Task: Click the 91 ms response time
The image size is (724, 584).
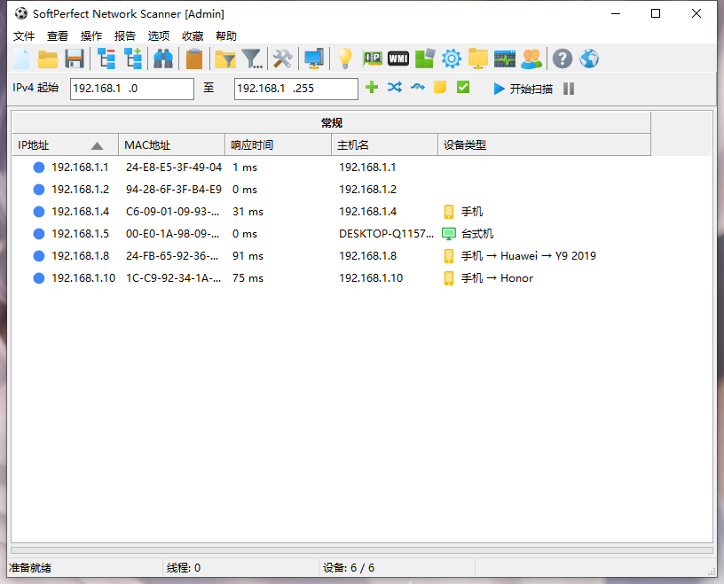Action: [248, 255]
